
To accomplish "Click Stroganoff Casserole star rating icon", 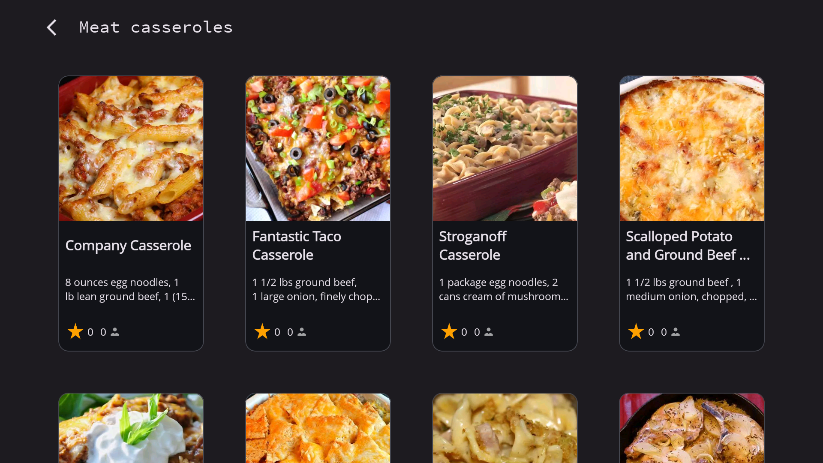I will (449, 332).
